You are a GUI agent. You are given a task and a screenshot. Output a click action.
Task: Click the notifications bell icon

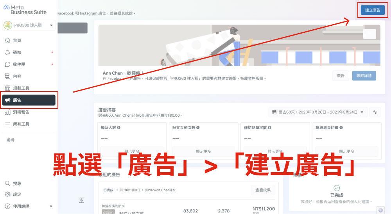click(7, 52)
